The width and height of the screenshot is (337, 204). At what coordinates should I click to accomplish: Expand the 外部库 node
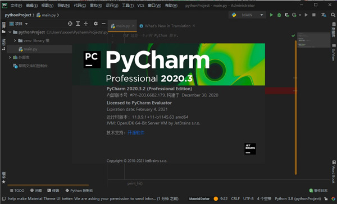tap(10, 57)
